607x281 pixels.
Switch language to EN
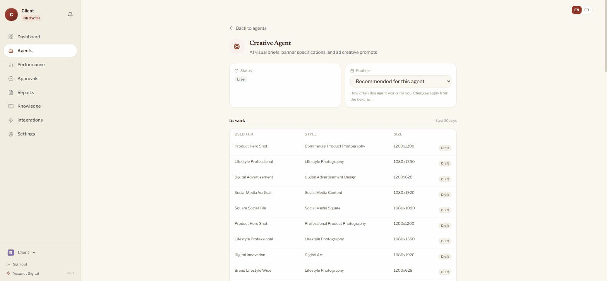577,10
